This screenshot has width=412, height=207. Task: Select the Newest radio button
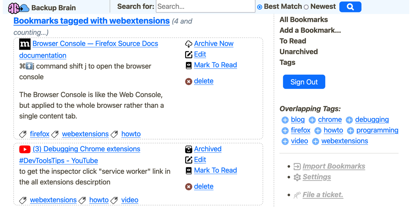tap(306, 7)
